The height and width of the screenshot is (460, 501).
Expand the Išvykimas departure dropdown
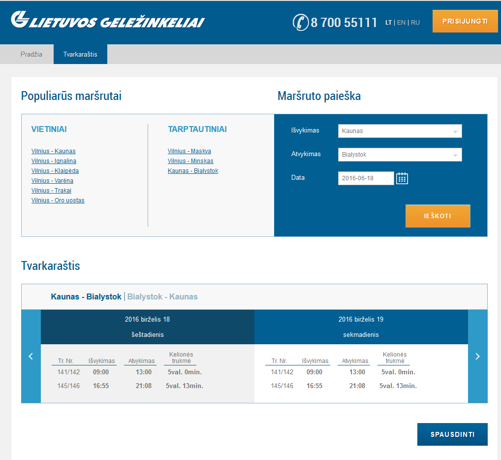click(x=400, y=131)
